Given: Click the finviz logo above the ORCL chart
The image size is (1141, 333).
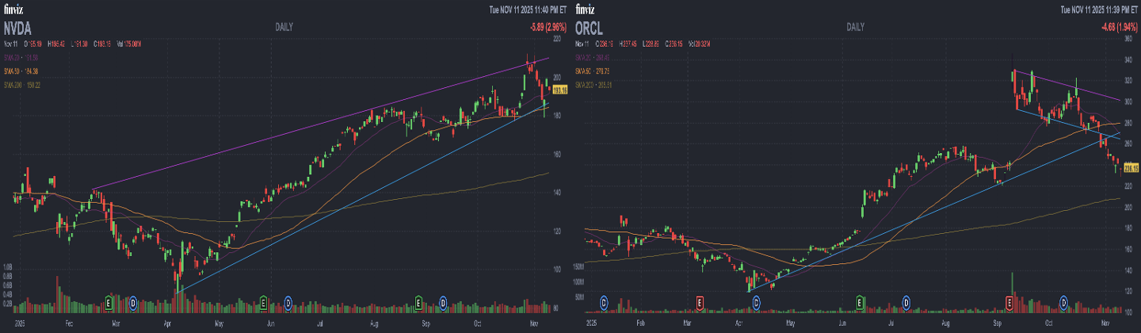Looking at the screenshot, I should 585,10.
